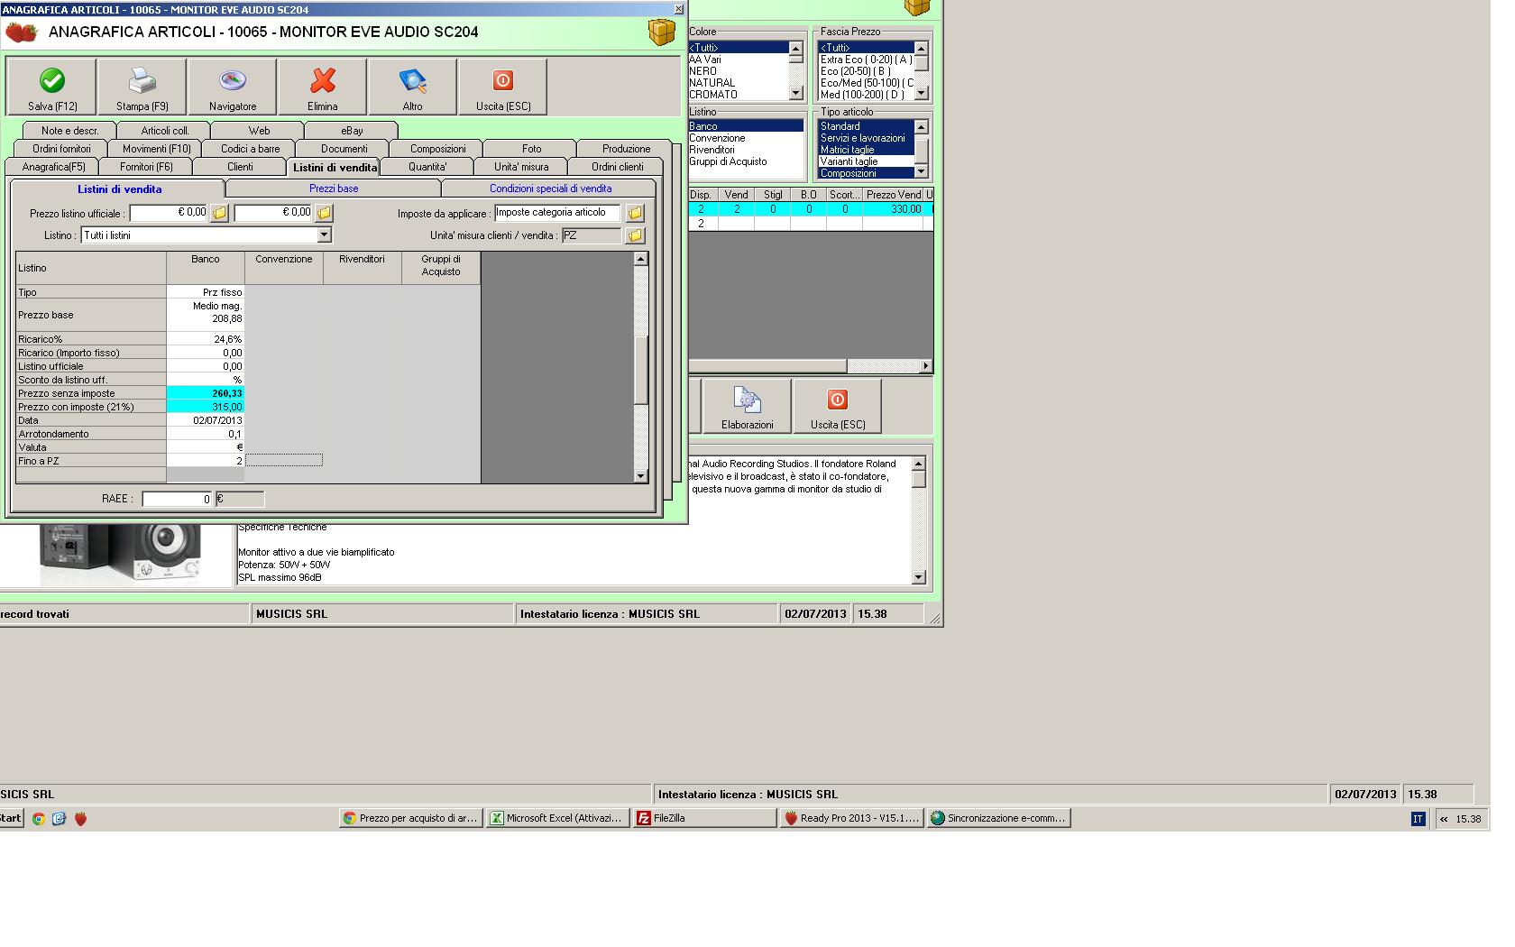This screenshot has height=947, width=1515.
Task: Click the Prezzo Vend column header
Action: point(893,195)
